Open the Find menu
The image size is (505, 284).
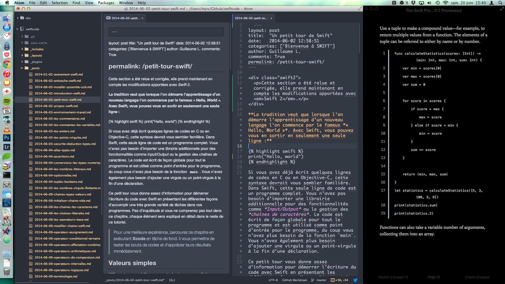(x=76, y=3)
